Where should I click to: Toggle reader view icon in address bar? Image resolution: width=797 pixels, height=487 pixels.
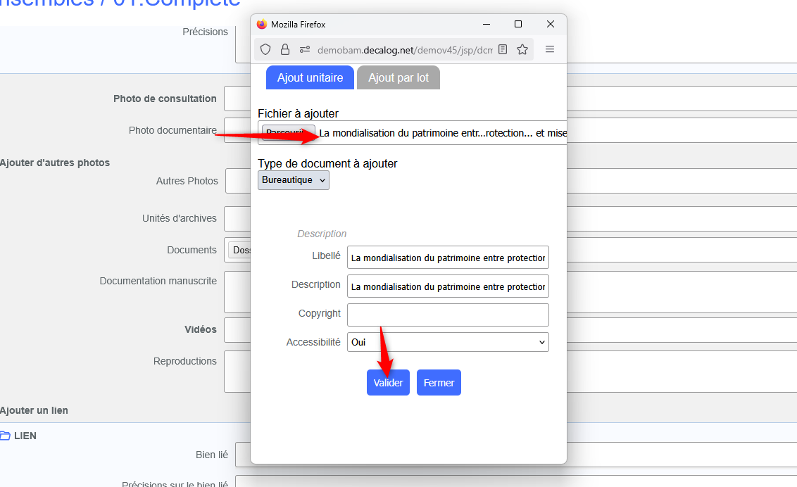tap(503, 49)
